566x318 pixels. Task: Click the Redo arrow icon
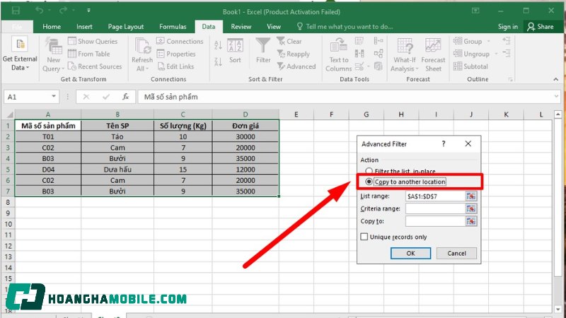(63, 11)
